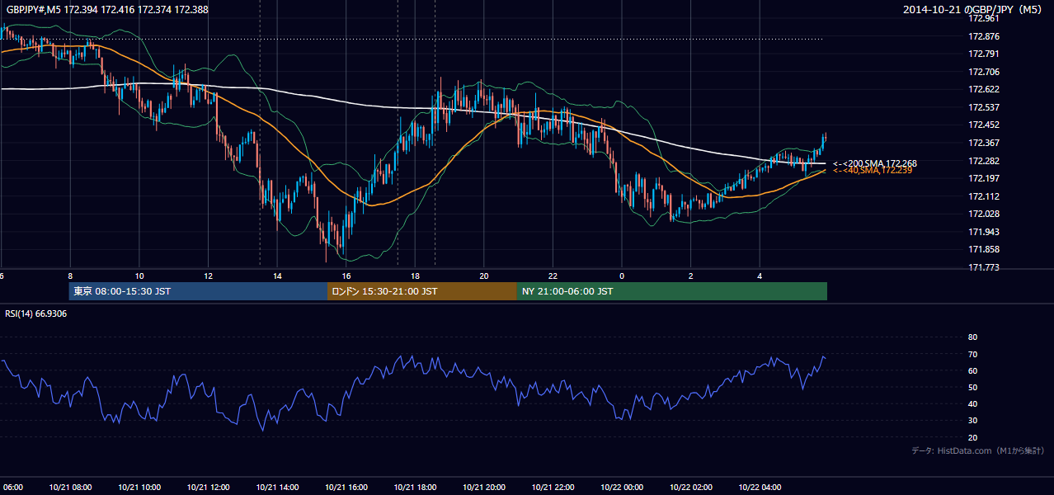Click the 2014-10-21 GBP/JPY (M5) chart title

[x=973, y=10]
